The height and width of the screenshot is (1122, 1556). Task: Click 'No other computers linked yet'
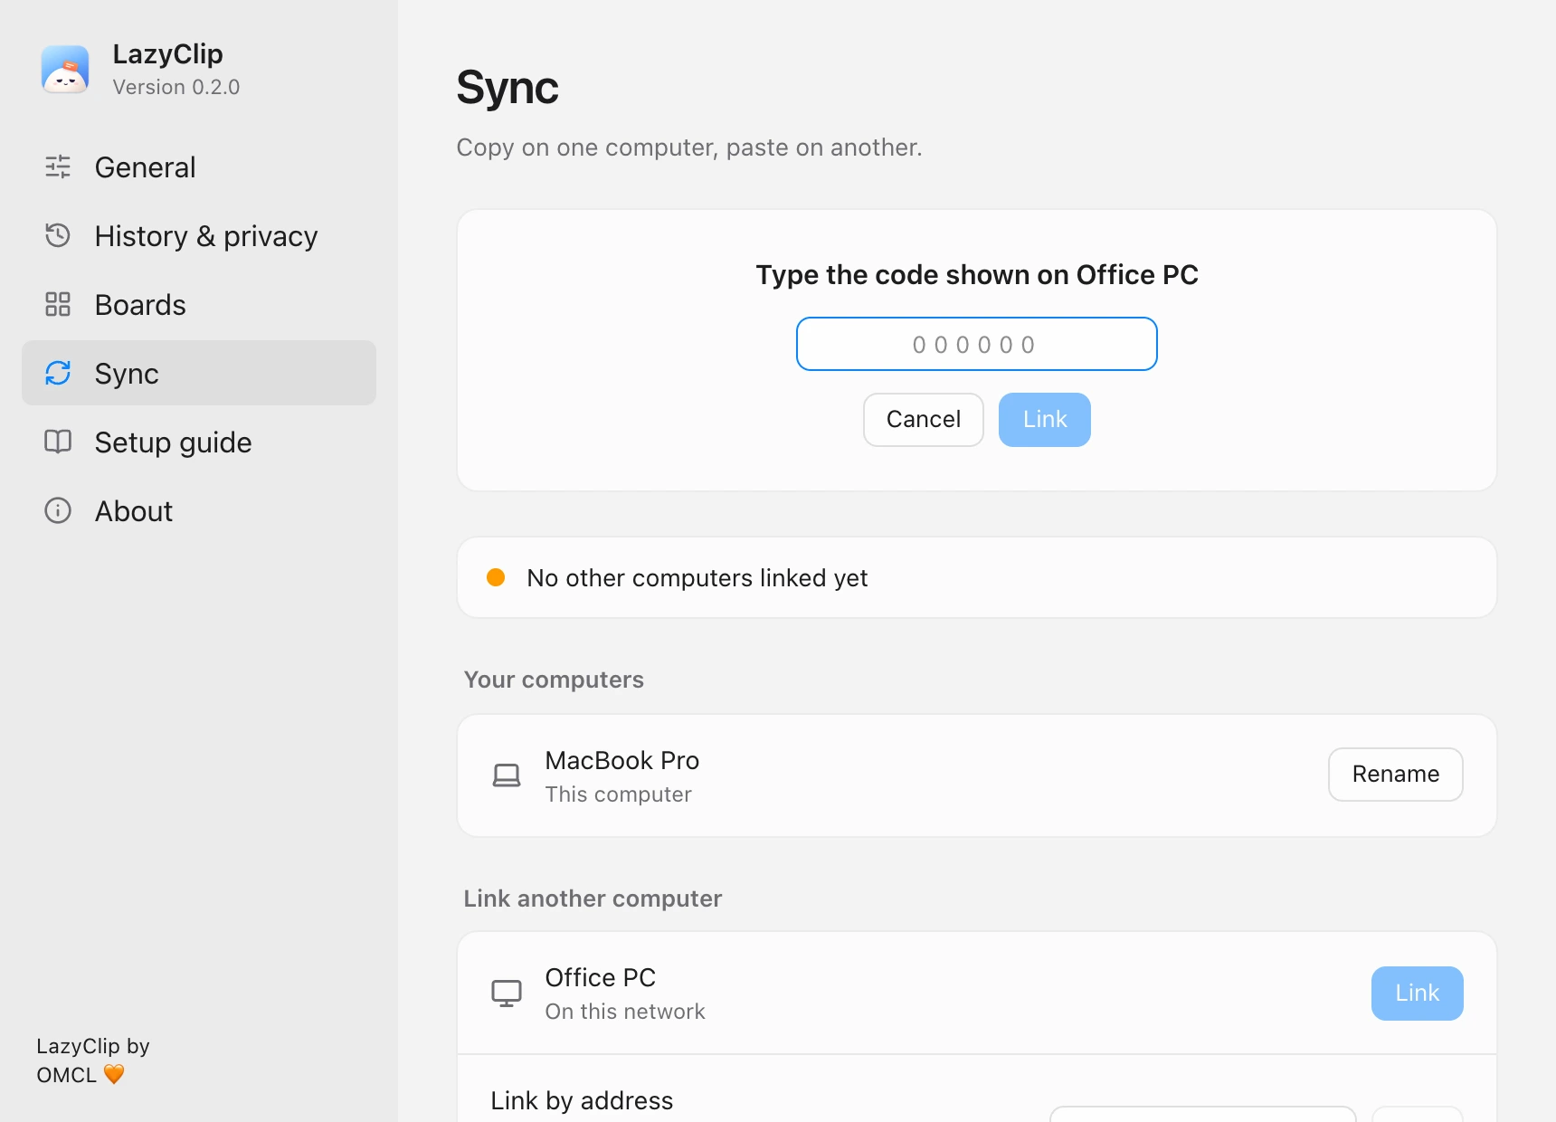[697, 578]
